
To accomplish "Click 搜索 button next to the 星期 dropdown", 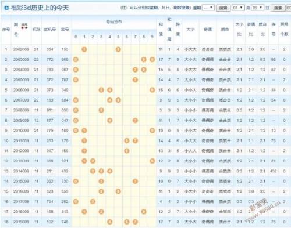I will point(223,8).
